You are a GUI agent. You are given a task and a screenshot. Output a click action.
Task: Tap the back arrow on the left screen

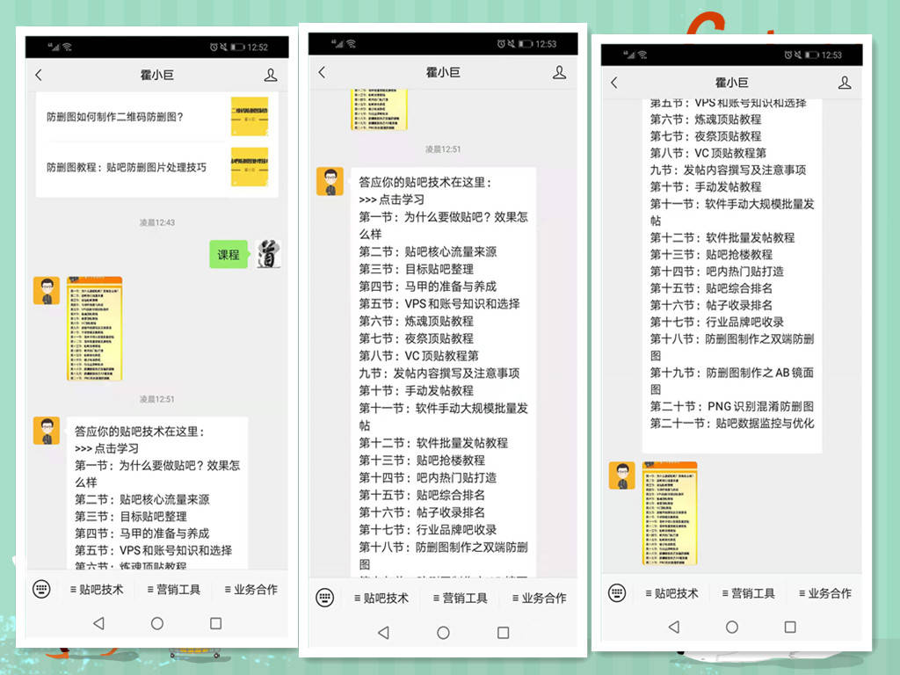click(x=39, y=75)
